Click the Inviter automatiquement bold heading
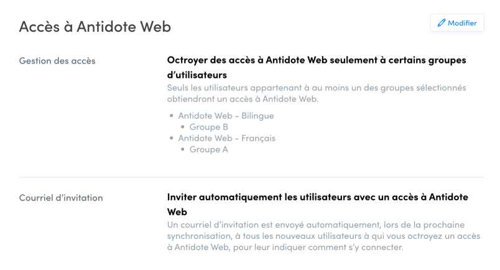 click(x=318, y=204)
